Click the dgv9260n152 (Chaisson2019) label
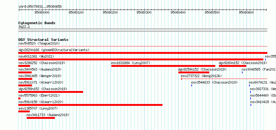Screen dimensions: 276x130 pyautogui.click(x=243, y=63)
